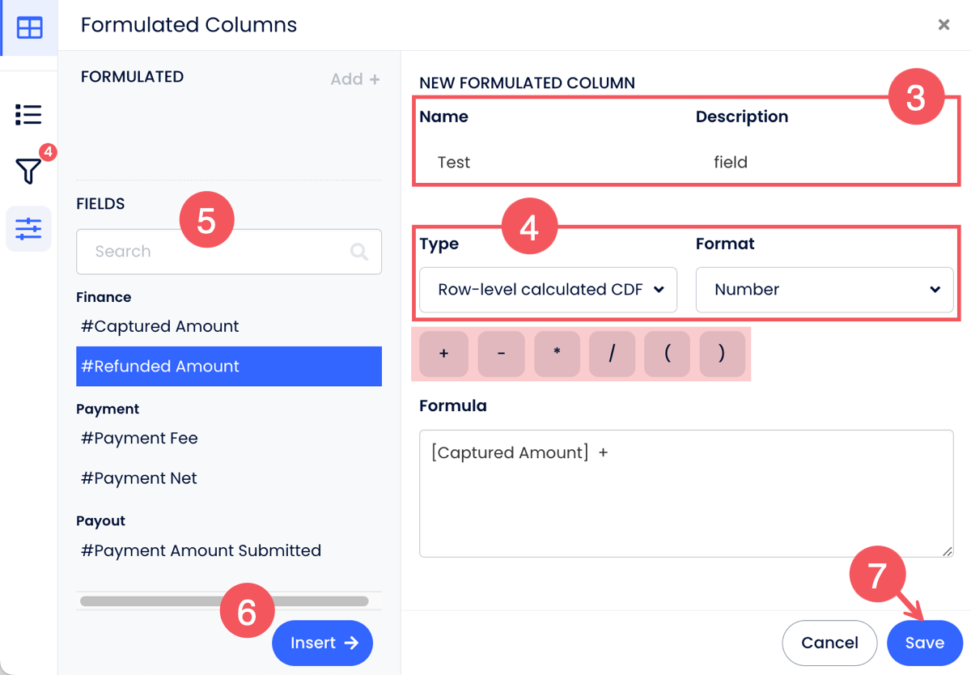Image resolution: width=971 pixels, height=675 pixels.
Task: Insert the multiply asterisk operator
Action: tap(557, 354)
